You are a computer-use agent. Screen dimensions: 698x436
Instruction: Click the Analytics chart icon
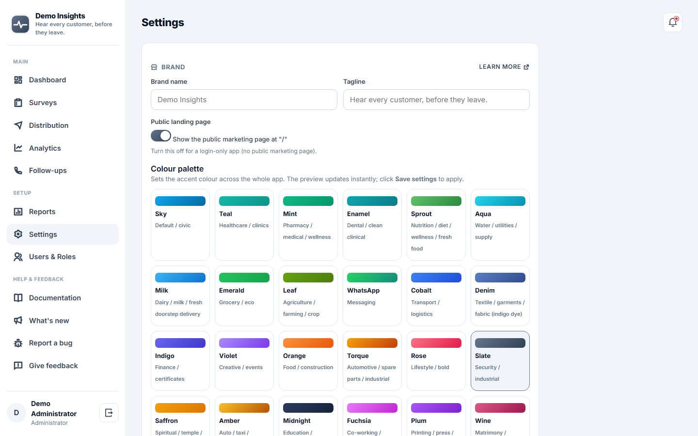tap(18, 148)
